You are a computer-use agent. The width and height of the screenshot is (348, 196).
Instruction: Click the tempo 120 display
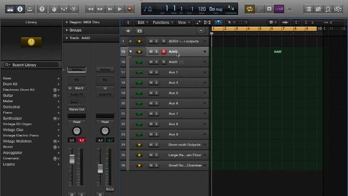tap(202, 9)
